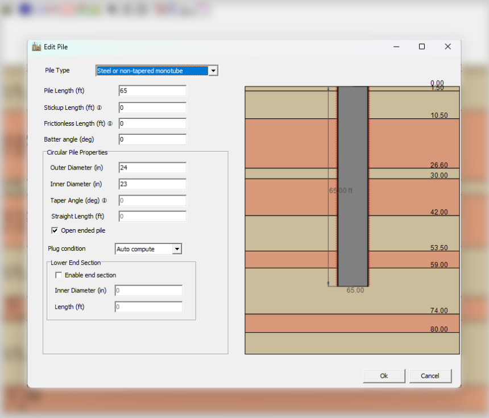The height and width of the screenshot is (418, 489).
Task: Close the Edit Pile dialog
Action: coord(448,47)
